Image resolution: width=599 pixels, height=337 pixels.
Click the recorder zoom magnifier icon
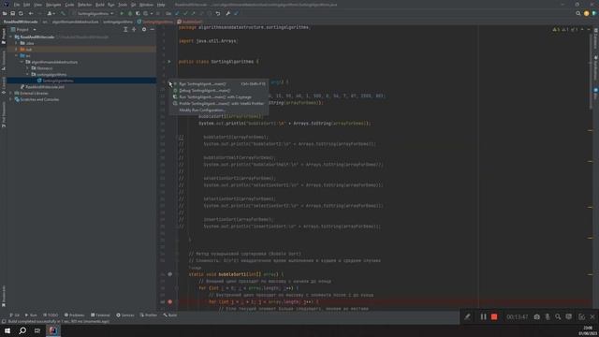(x=558, y=316)
